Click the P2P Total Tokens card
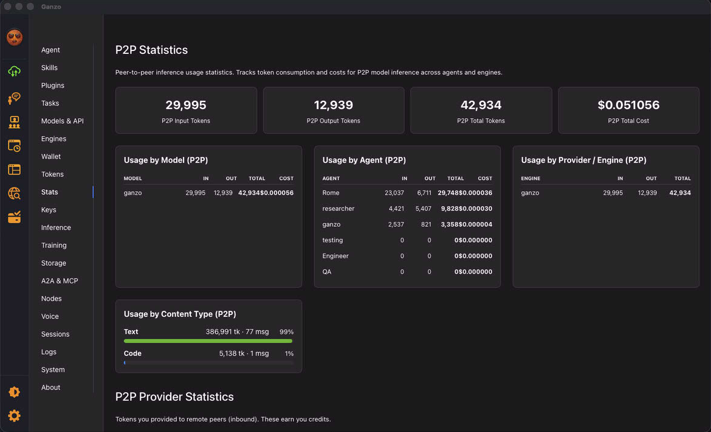 (481, 110)
